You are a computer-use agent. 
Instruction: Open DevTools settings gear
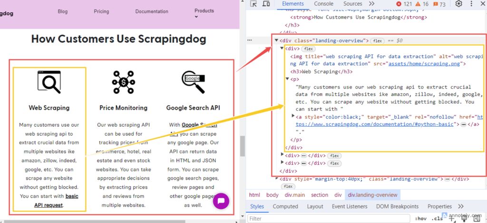click(x=458, y=4)
